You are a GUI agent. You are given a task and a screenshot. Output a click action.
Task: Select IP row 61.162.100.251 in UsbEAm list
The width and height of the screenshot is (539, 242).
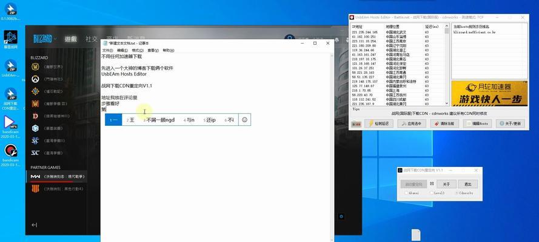(x=397, y=36)
